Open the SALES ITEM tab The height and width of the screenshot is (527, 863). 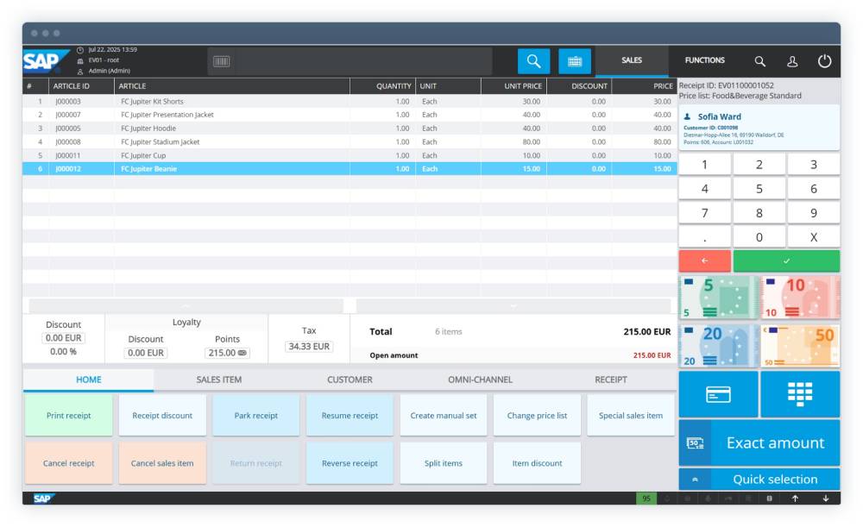(219, 380)
